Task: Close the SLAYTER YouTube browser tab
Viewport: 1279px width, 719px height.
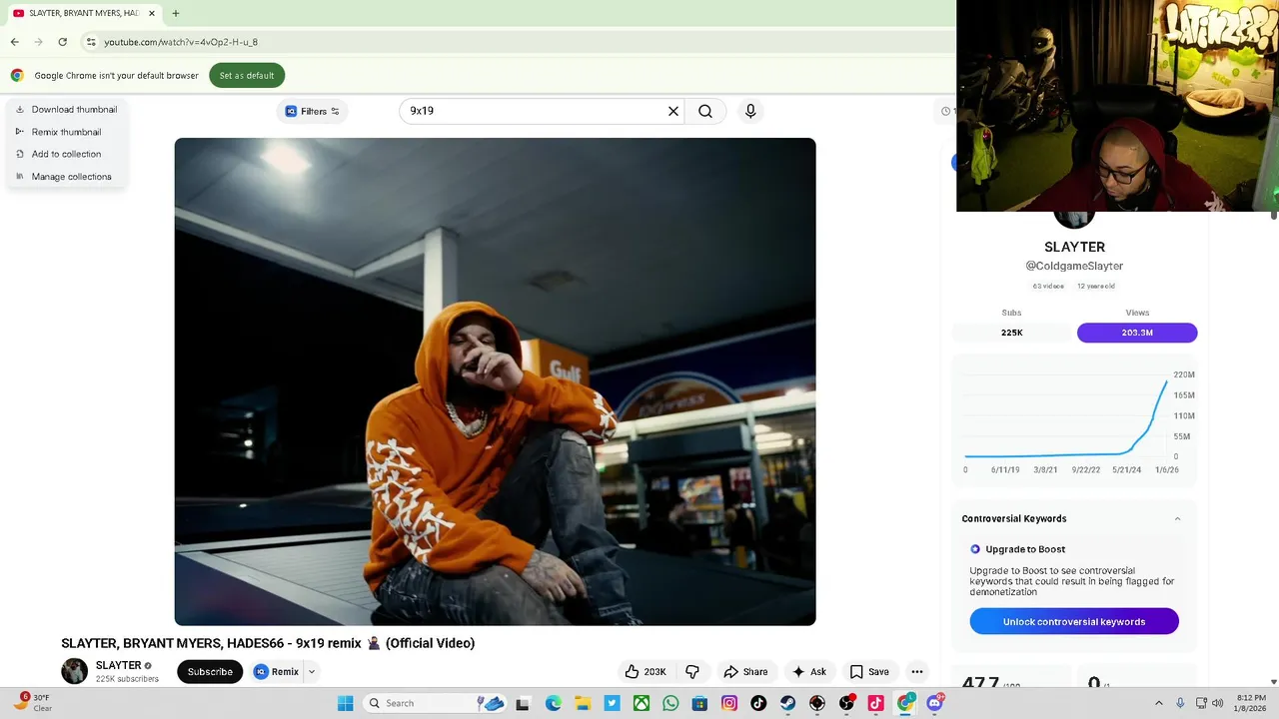Action: coord(152,13)
